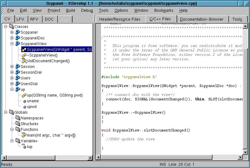This screenshot has height=168, width=250.
Task: Open the Project menu
Action: (54, 10)
